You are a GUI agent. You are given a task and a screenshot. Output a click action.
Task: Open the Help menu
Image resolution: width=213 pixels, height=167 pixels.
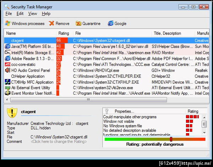pos(46,14)
